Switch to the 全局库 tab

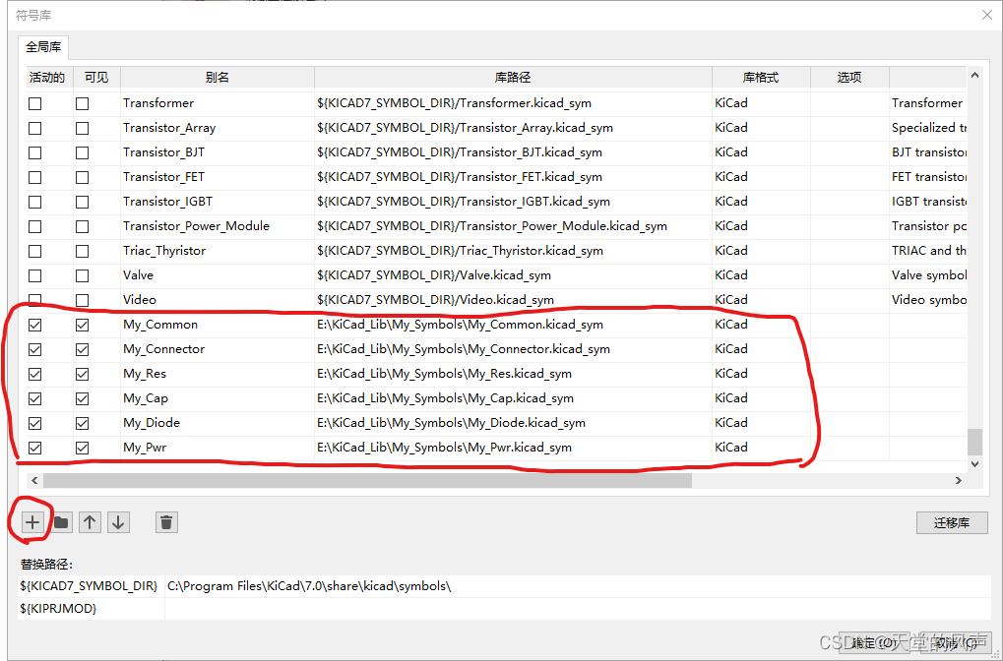[x=43, y=46]
